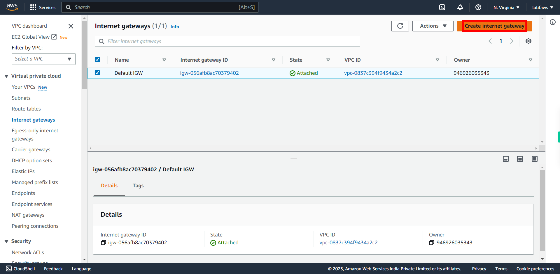Screen dimensions: 560x274
Task: Click the table horizontal scrollbar
Action: pyautogui.click(x=314, y=148)
